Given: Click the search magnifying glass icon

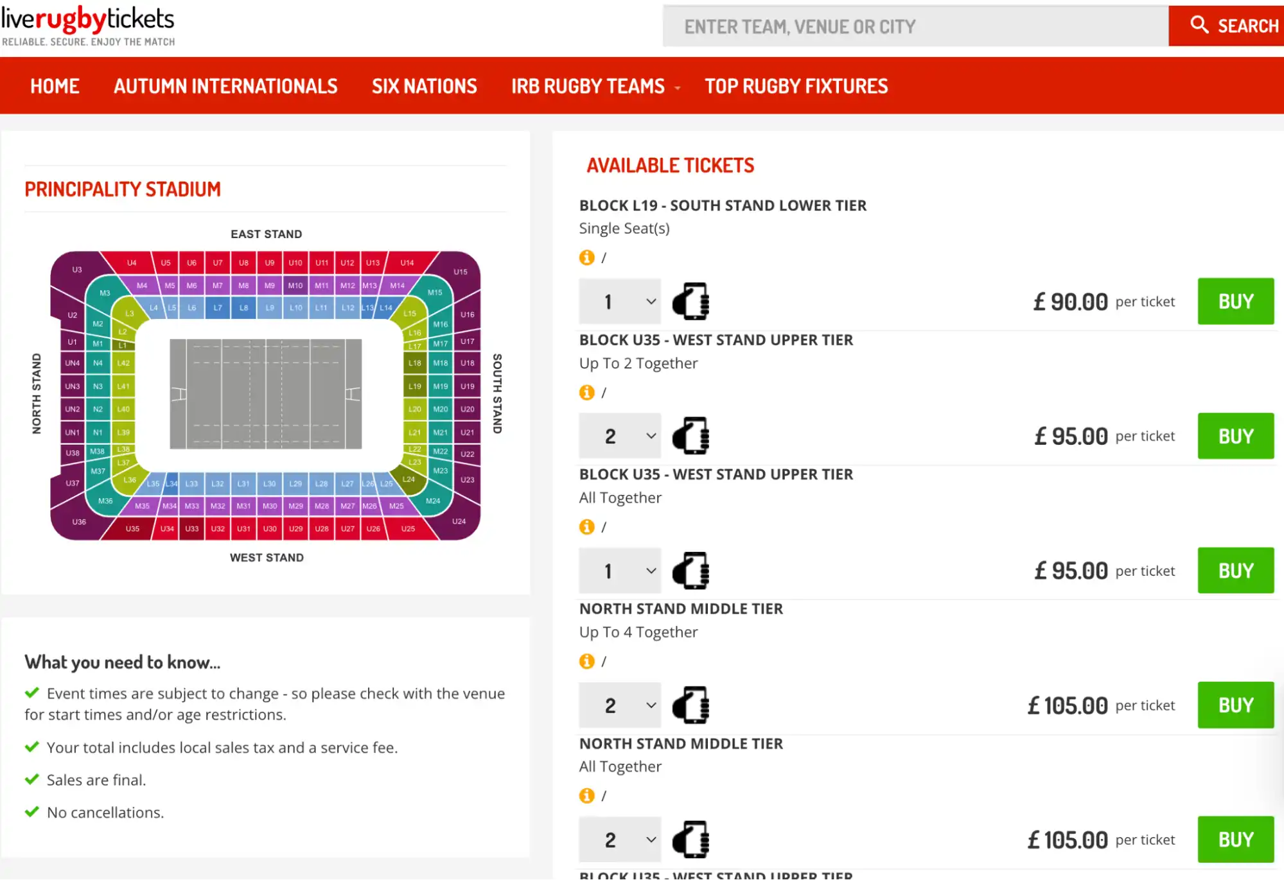Looking at the screenshot, I should pos(1199,26).
